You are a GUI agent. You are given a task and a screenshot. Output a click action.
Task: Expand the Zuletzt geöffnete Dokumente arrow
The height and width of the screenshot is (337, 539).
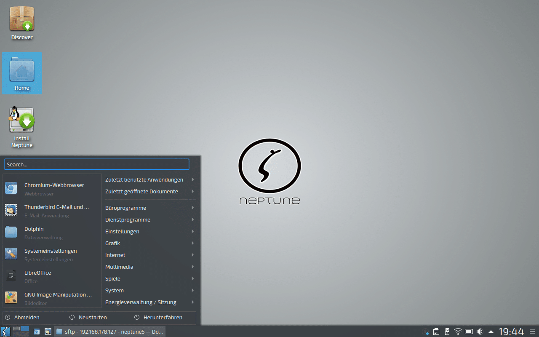point(192,191)
